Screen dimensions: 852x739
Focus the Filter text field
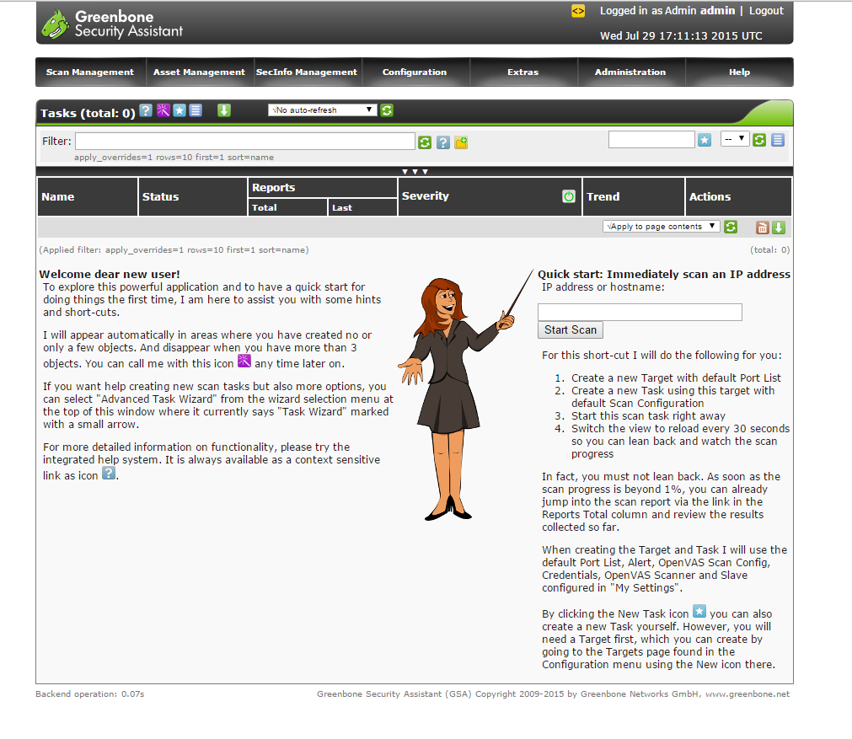[x=245, y=142]
